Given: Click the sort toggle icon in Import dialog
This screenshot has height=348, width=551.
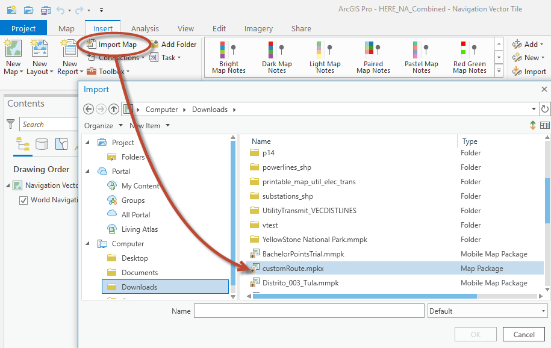Looking at the screenshot, I should [533, 125].
